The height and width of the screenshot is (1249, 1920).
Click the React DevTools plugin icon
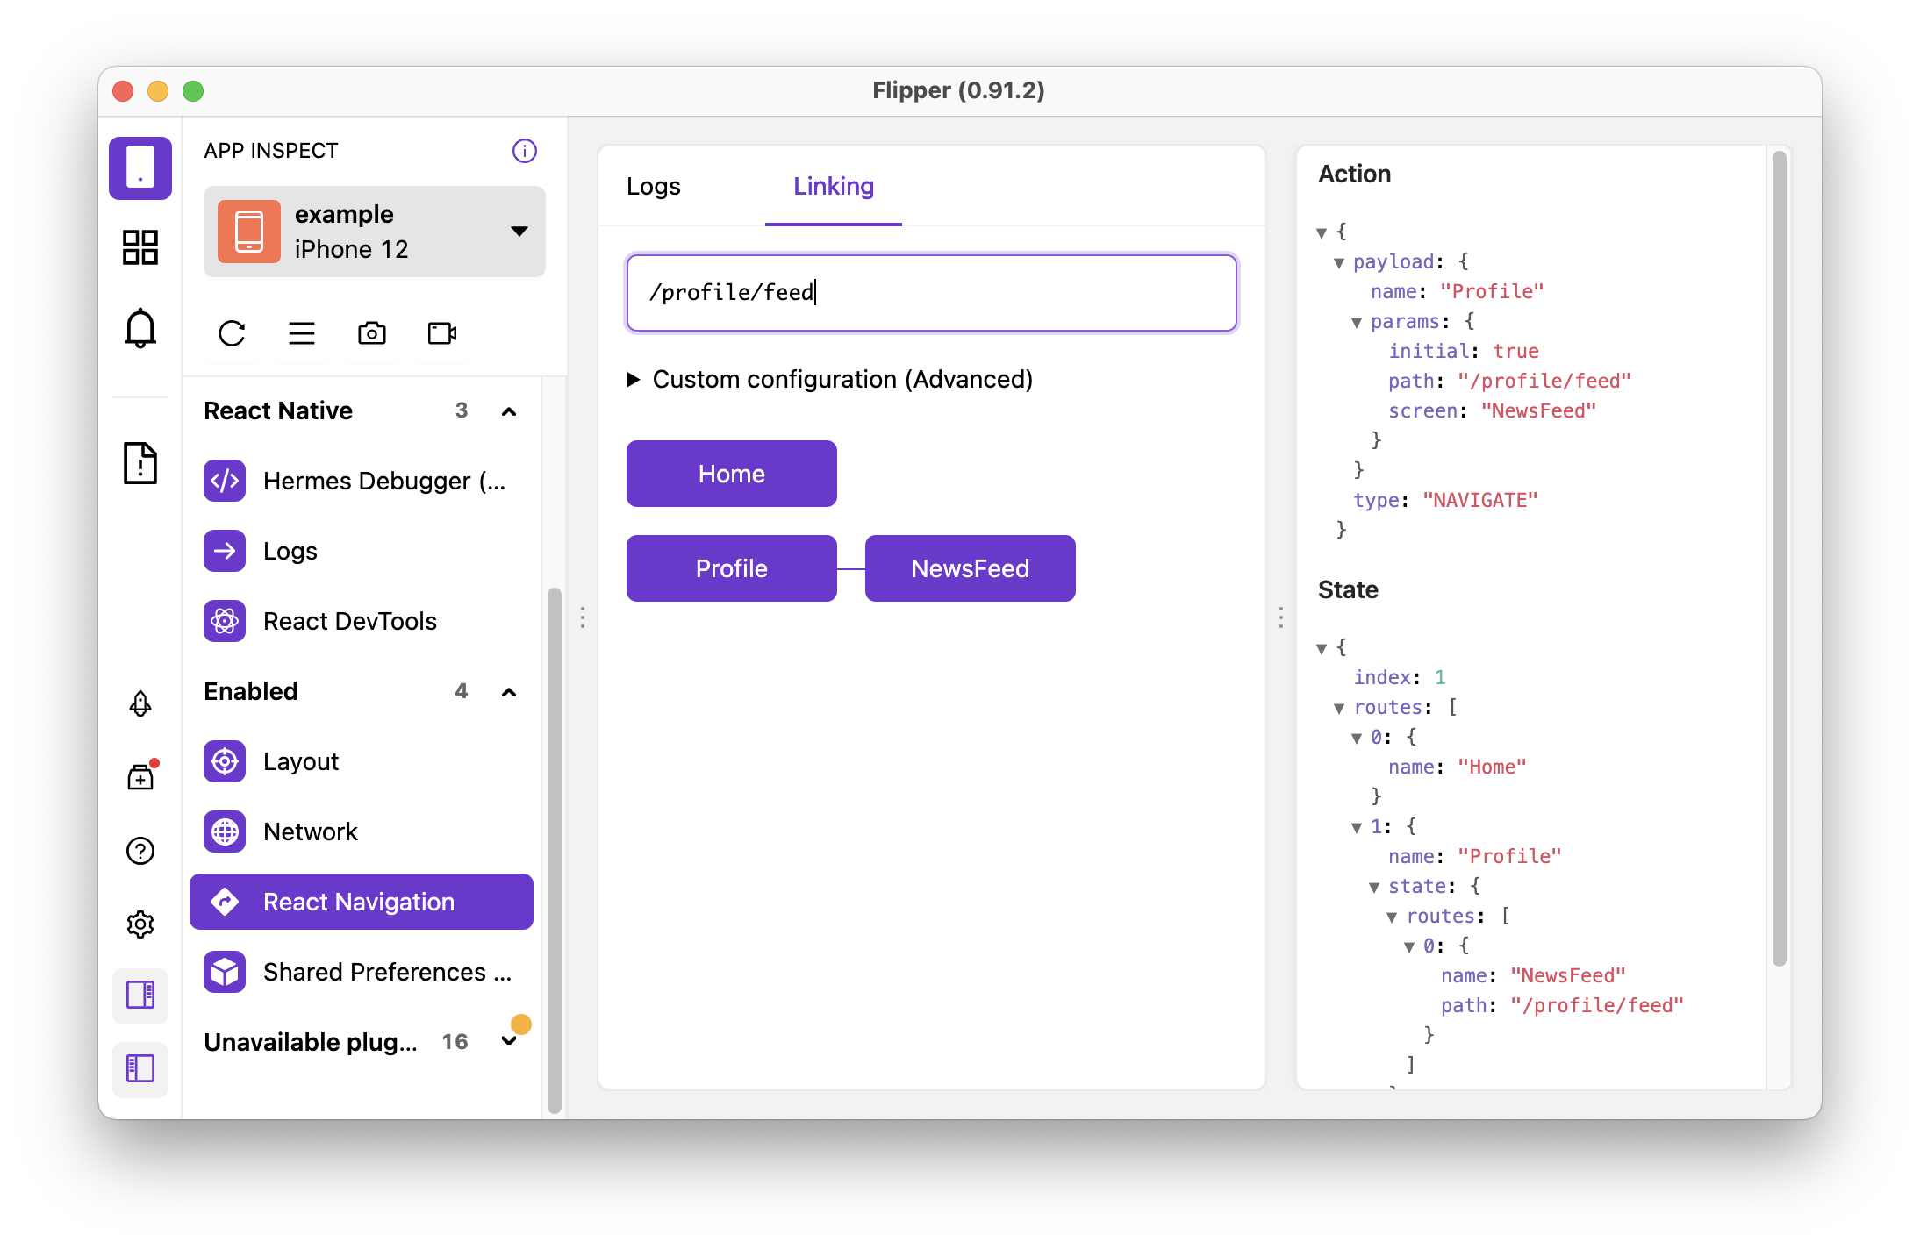click(x=226, y=621)
